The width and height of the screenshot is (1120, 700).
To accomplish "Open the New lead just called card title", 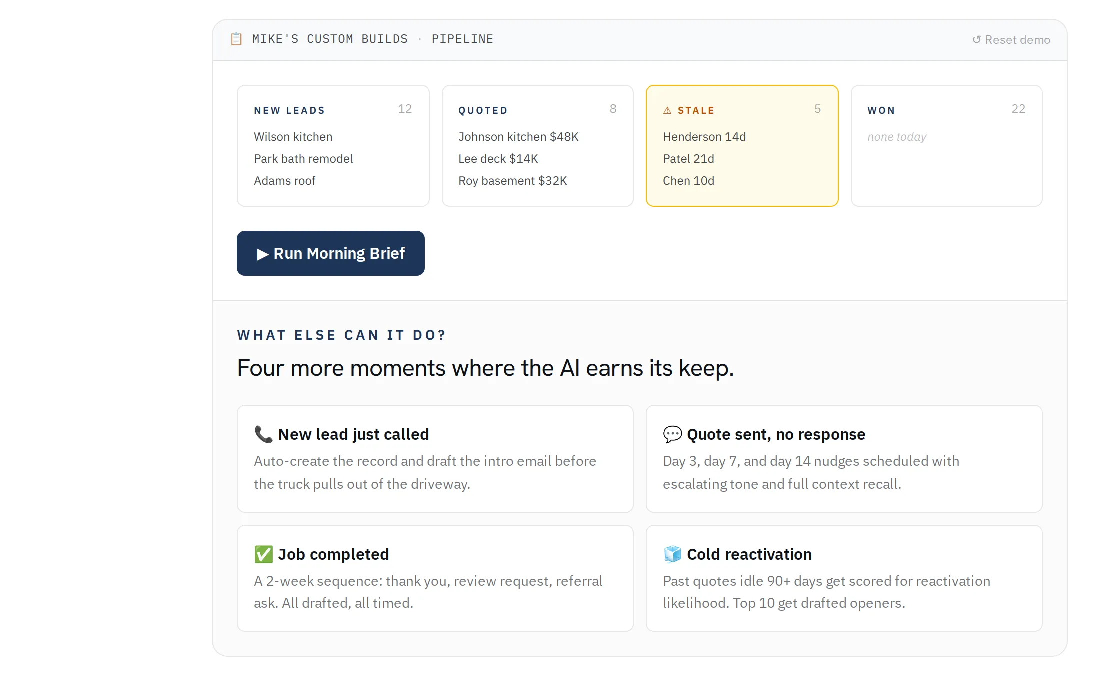I will click(353, 434).
